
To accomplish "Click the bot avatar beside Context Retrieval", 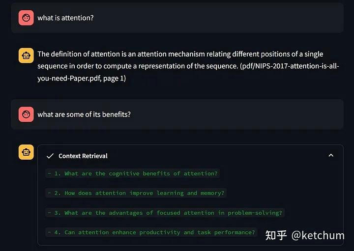I will pyautogui.click(x=26, y=152).
